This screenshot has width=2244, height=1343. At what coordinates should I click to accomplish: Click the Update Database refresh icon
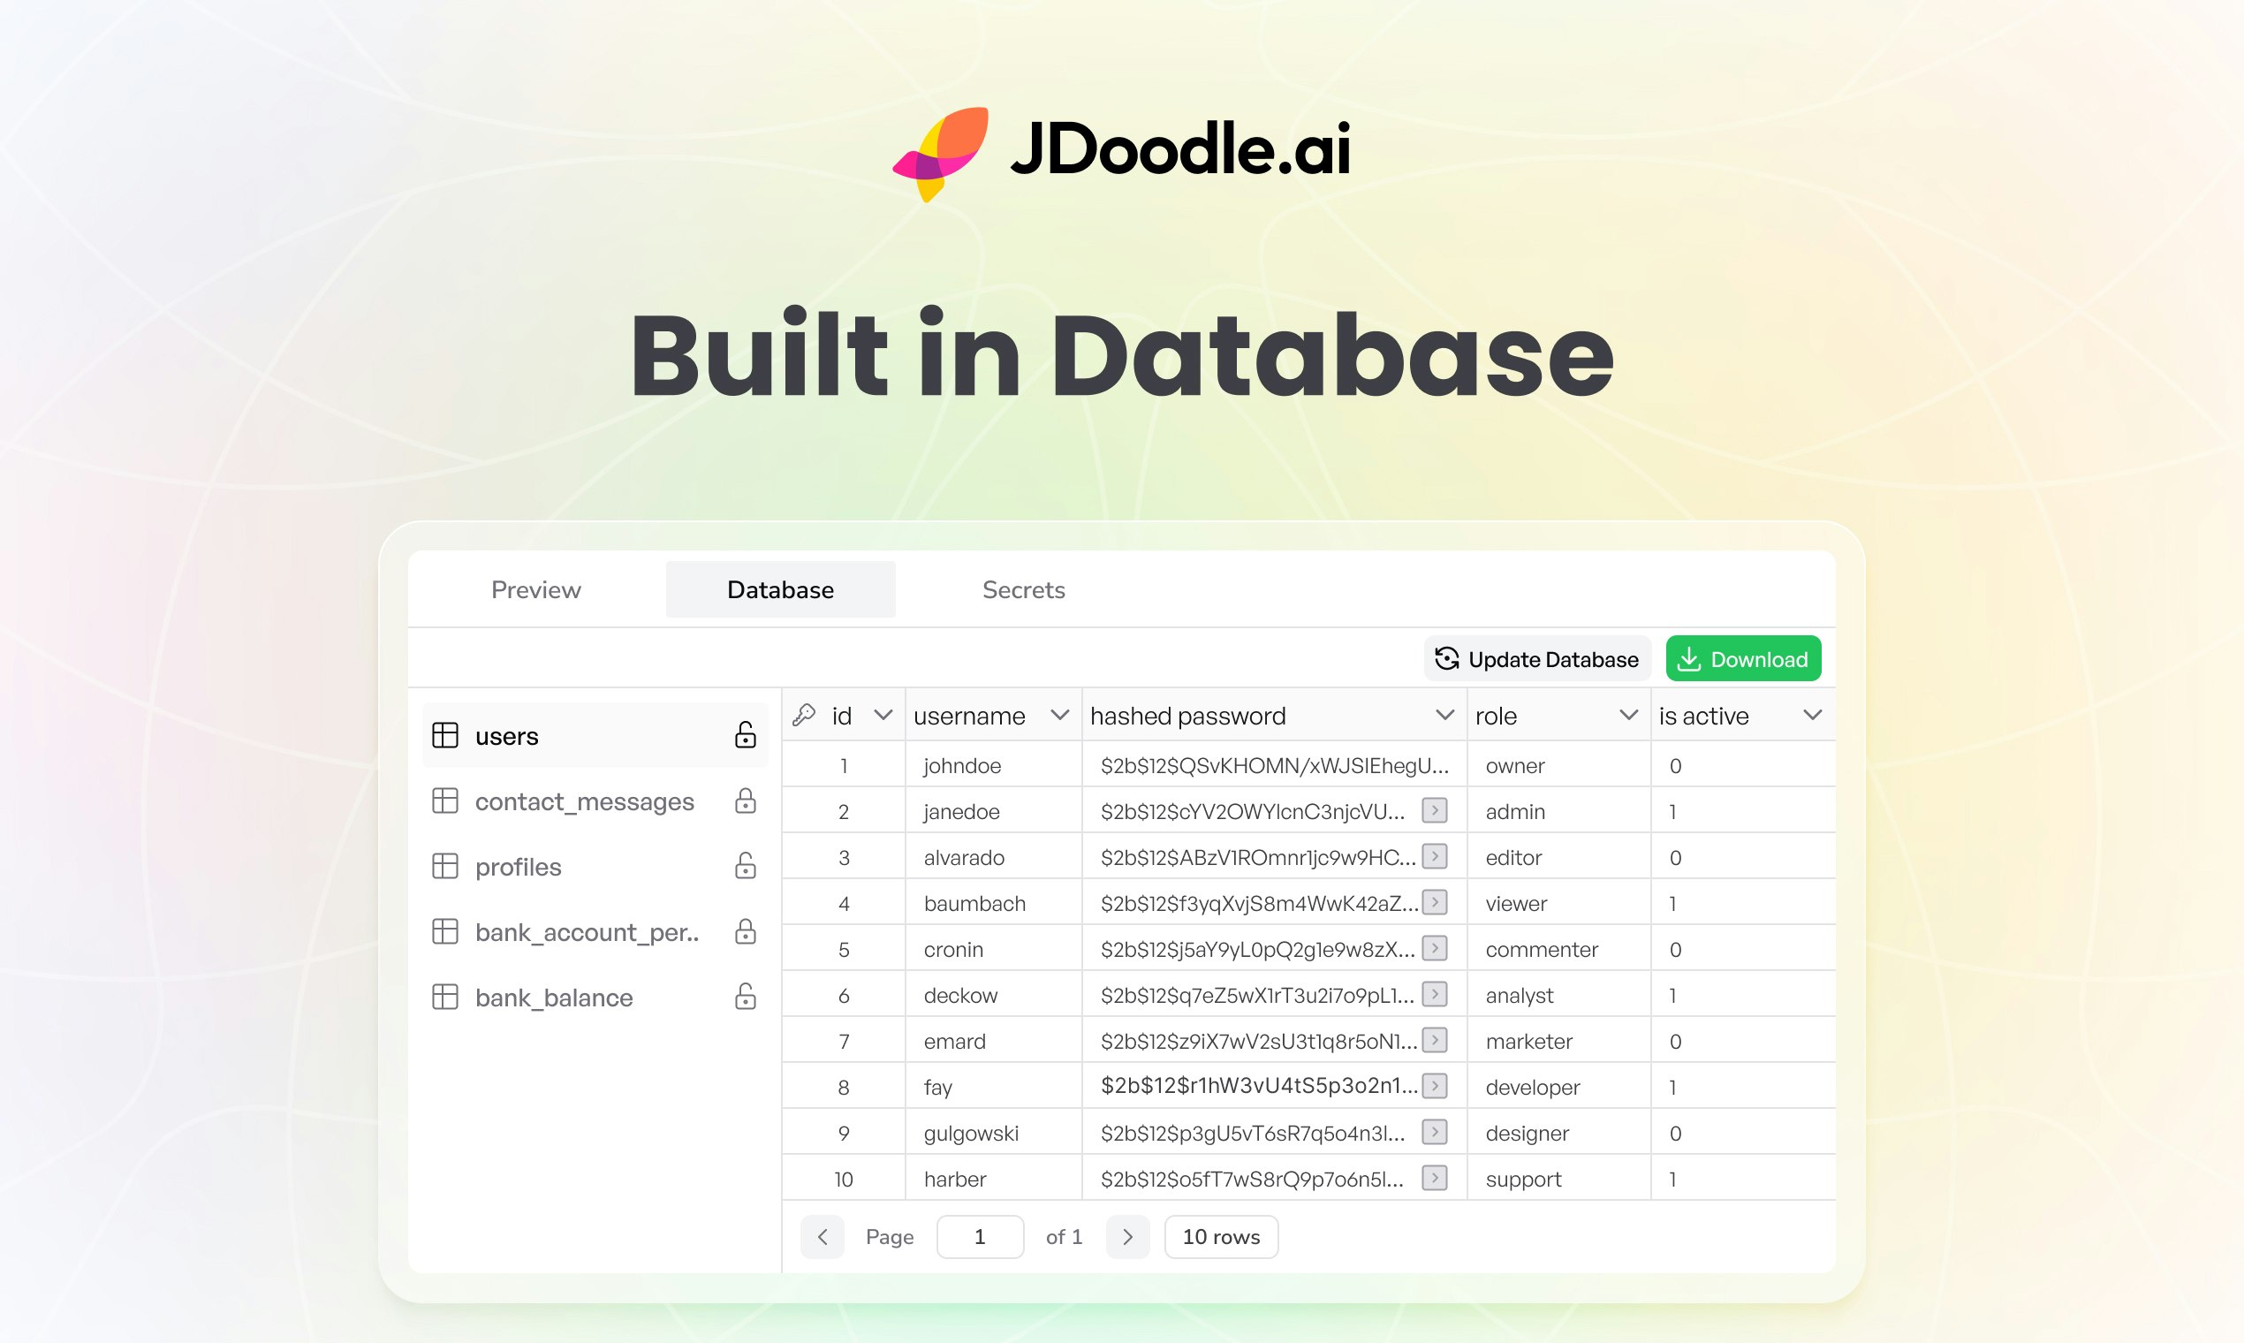coord(1447,659)
